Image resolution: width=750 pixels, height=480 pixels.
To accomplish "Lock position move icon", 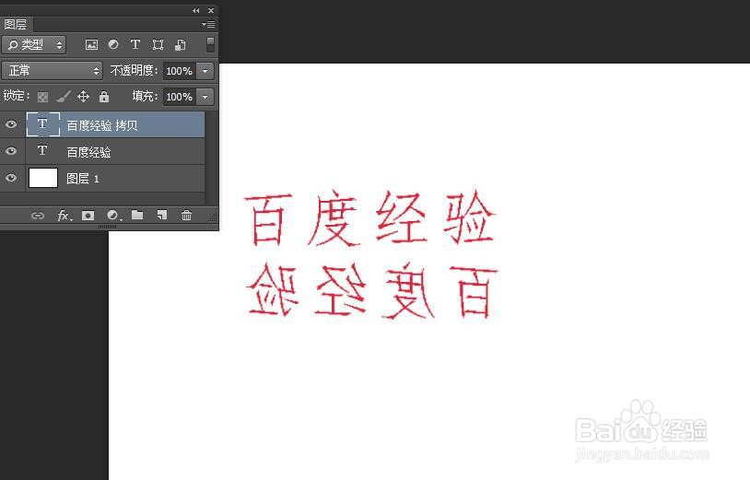I will 83,97.
